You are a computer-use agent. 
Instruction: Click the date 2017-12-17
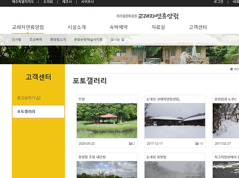[154, 143]
